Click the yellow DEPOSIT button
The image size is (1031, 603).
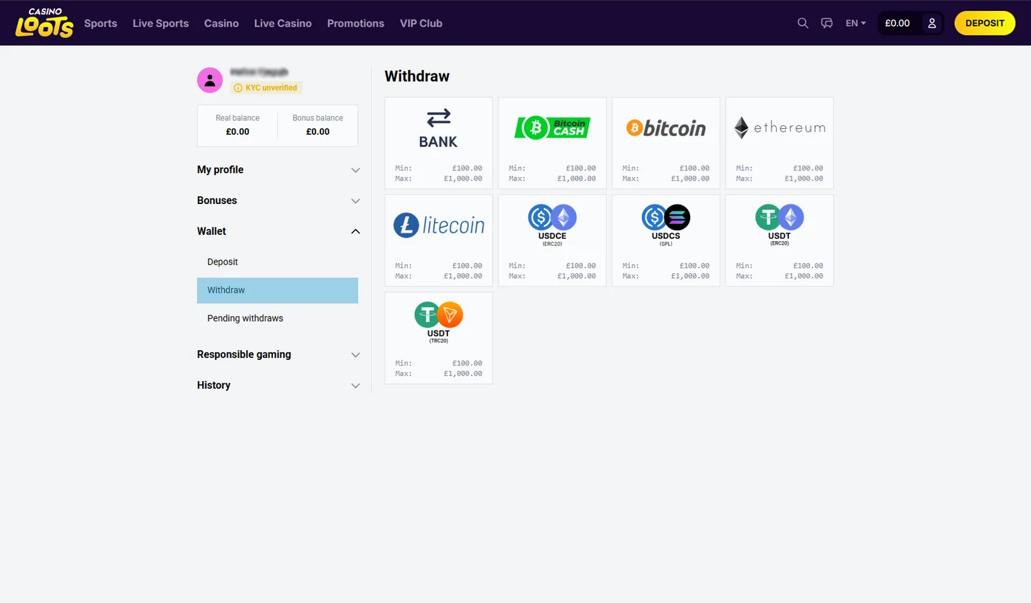coord(985,23)
